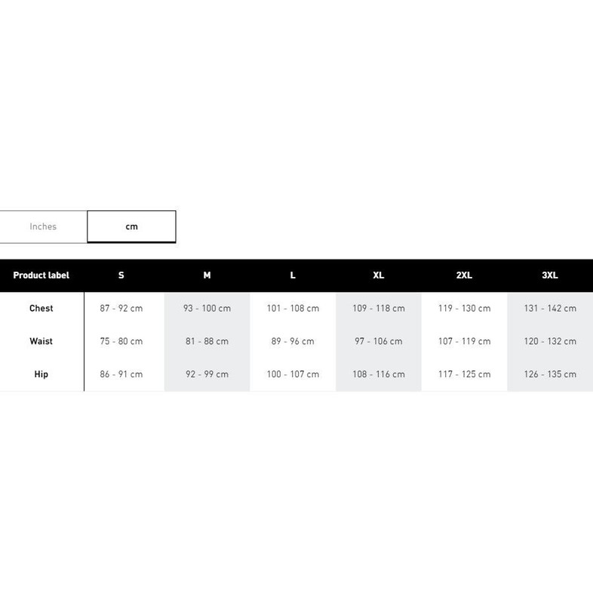Click the Waist row label
The width and height of the screenshot is (593, 593).
41,341
